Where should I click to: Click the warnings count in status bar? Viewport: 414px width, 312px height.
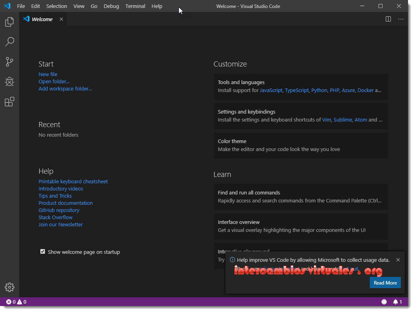pos(22,302)
